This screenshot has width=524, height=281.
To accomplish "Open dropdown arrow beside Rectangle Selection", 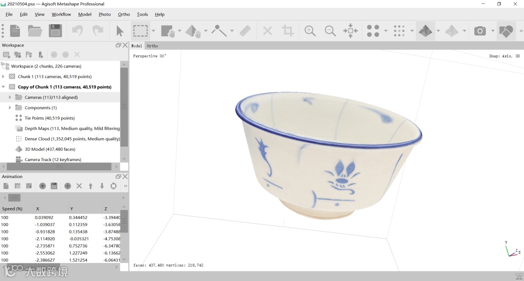I will (153, 31).
